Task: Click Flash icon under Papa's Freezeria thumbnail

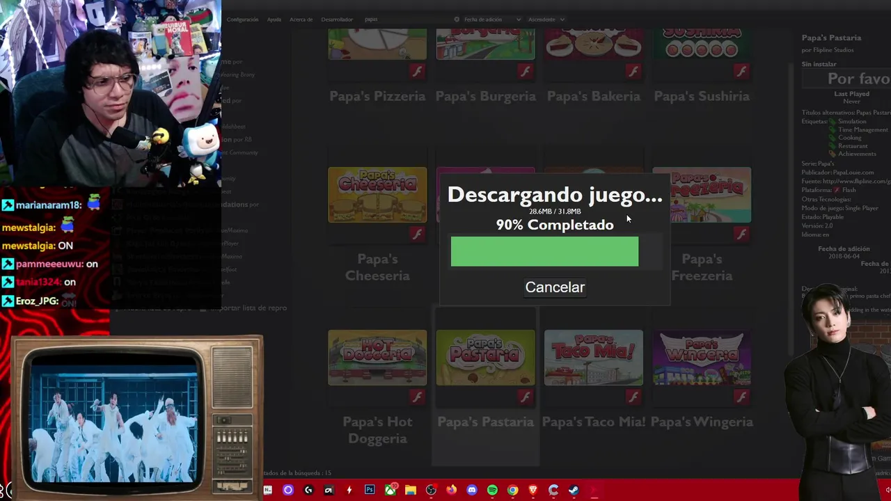Action: [x=742, y=234]
